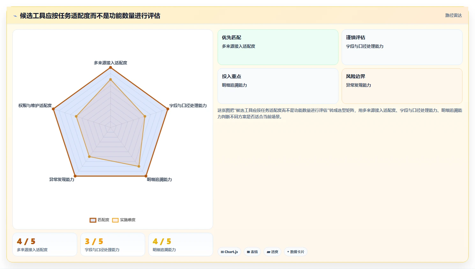Click the 4 / 5 明细追溯能力 stat card
Screen dimensions: 475x269
point(181,244)
